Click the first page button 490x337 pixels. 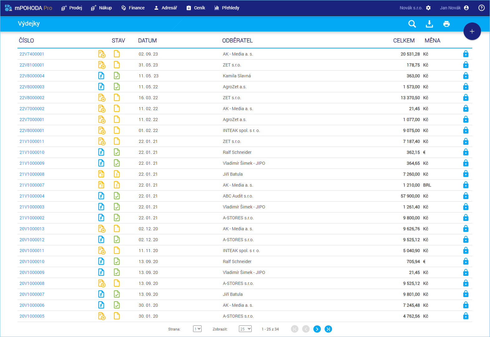click(x=295, y=329)
